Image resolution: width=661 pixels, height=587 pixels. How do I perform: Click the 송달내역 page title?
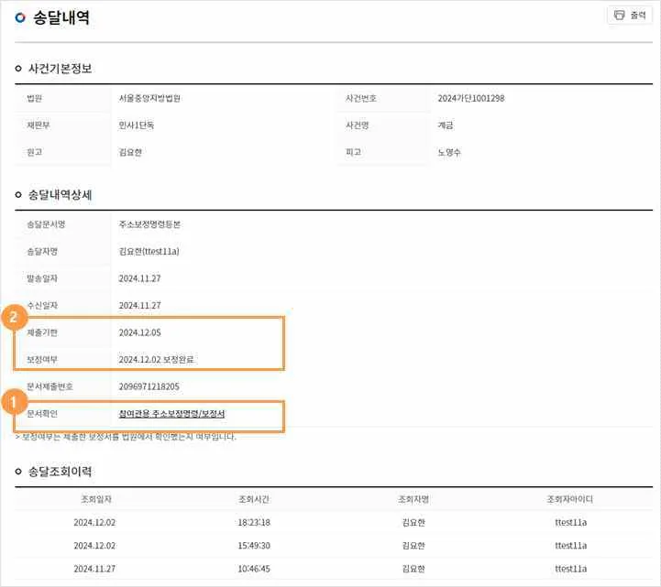[61, 17]
